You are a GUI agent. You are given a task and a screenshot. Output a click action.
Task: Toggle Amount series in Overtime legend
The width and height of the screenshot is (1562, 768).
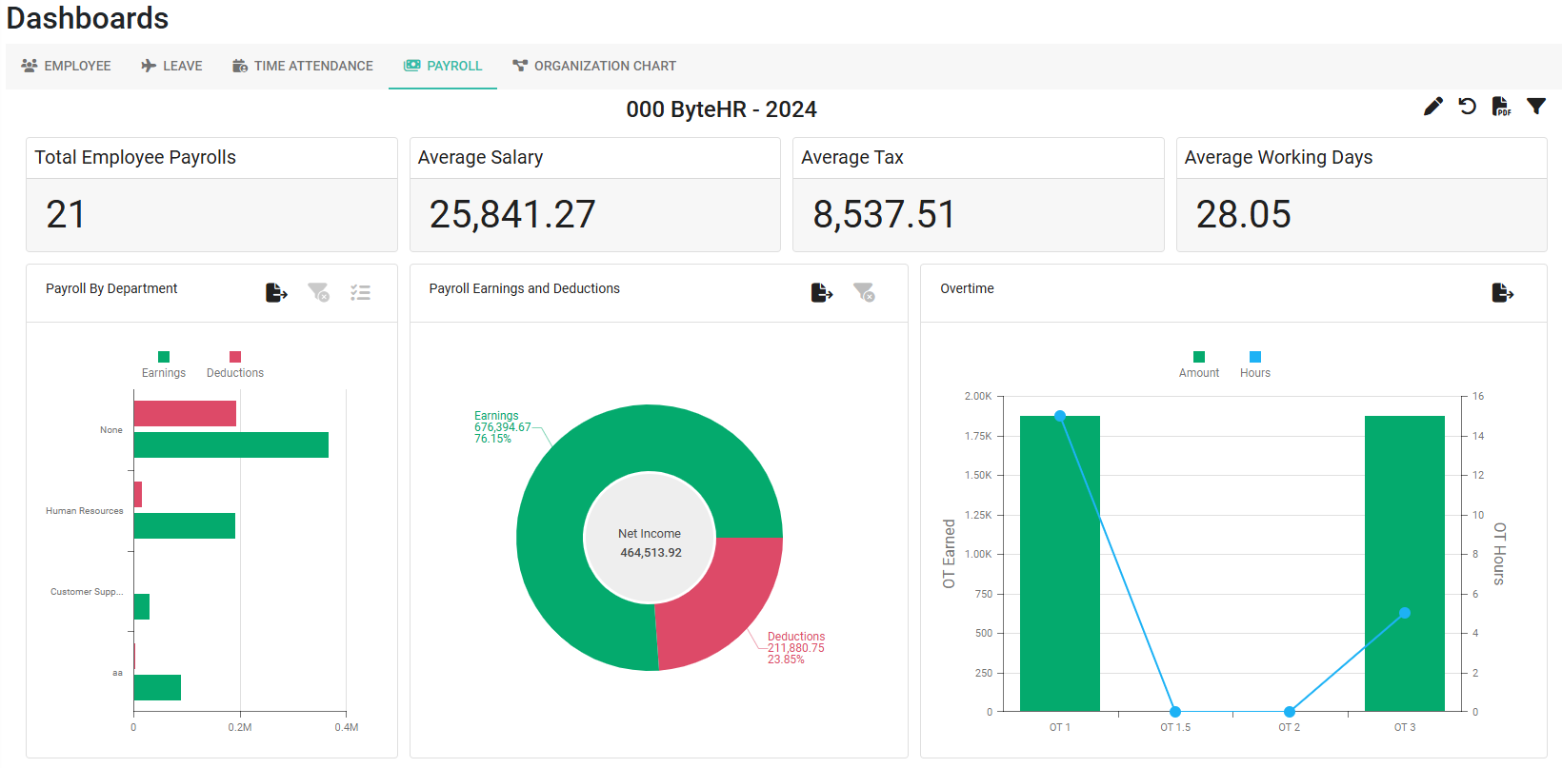pyautogui.click(x=1198, y=364)
